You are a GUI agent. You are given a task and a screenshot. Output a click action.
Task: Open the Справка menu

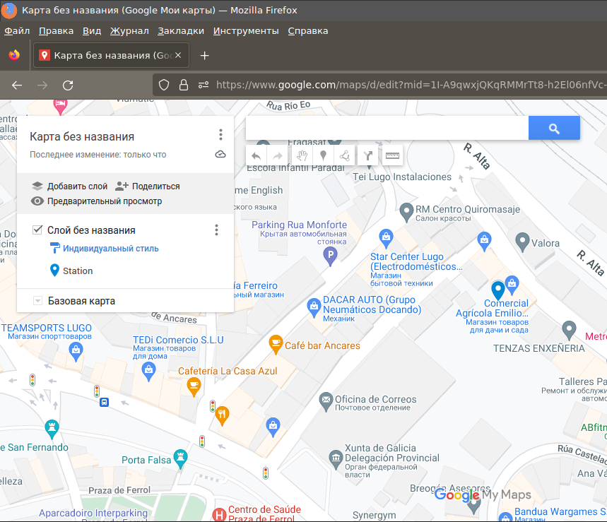click(308, 31)
